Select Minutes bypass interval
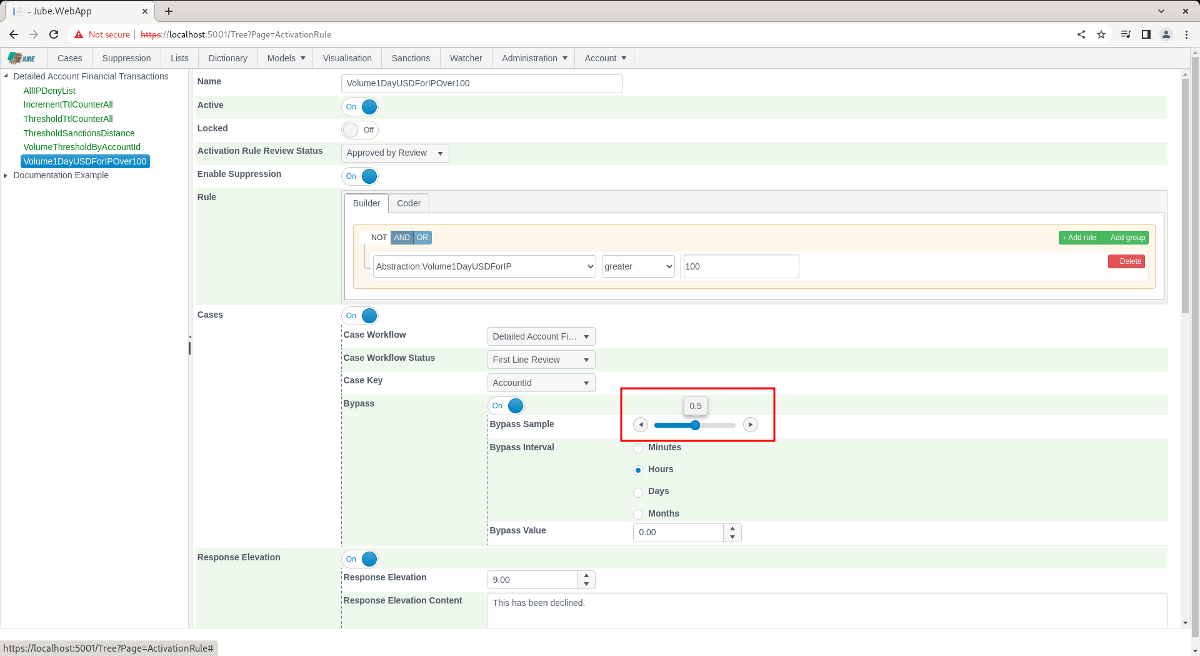 coord(638,448)
